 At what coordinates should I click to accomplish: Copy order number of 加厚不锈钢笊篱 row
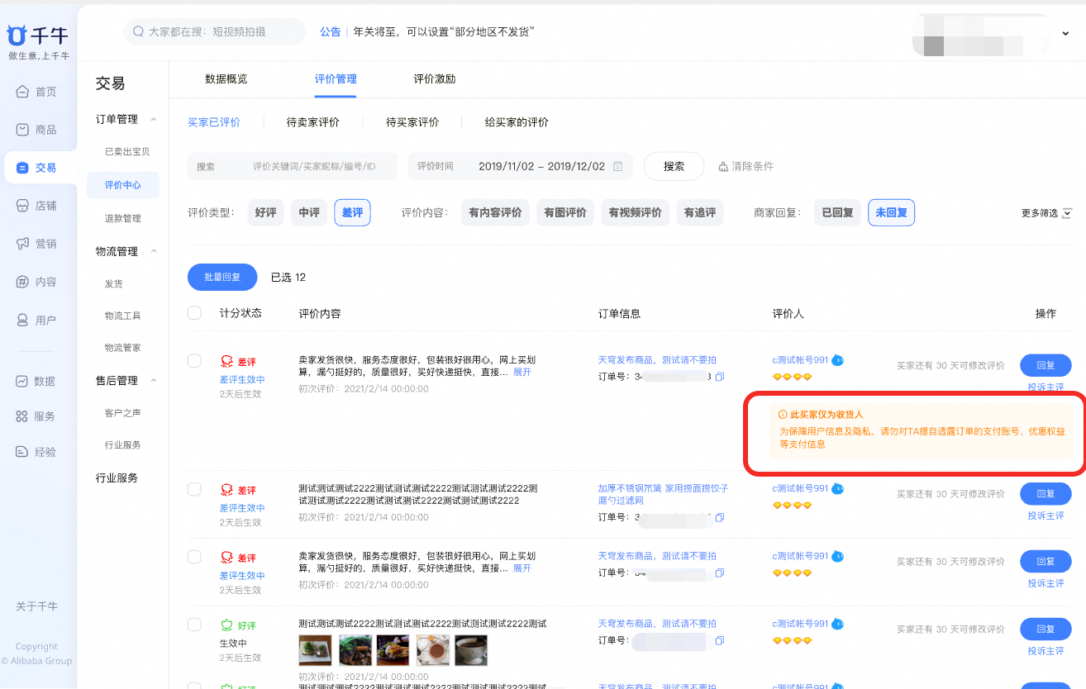pyautogui.click(x=719, y=517)
